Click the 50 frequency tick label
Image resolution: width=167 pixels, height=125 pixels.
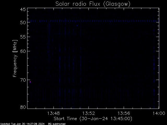[x=23, y=23]
